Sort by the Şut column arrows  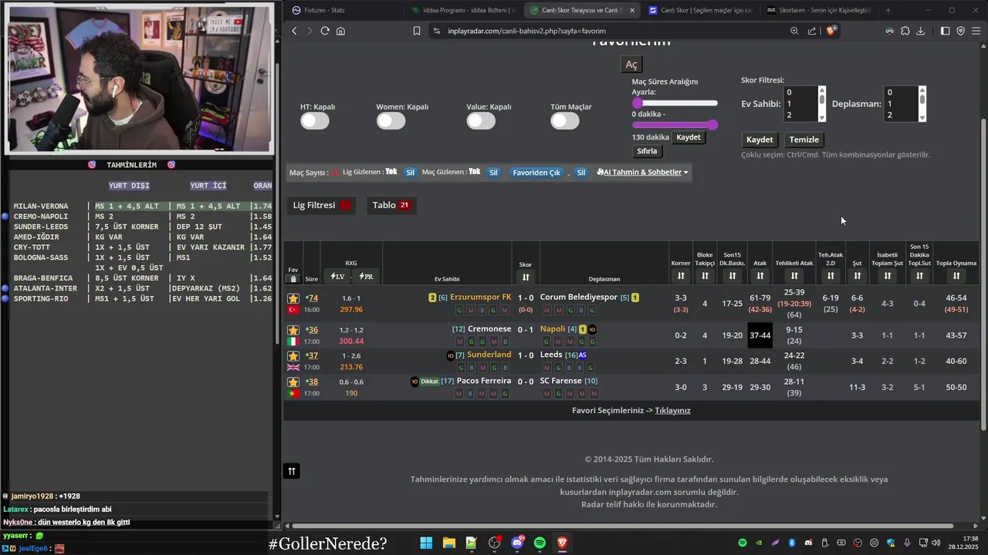click(x=857, y=276)
